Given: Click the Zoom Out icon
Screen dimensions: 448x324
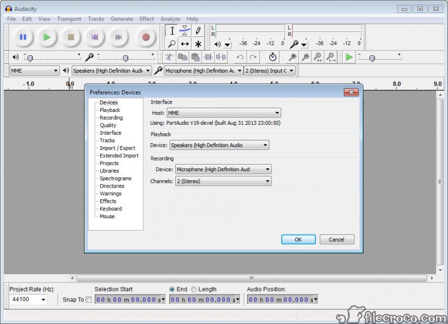Looking at the screenshot, I should [x=305, y=58].
